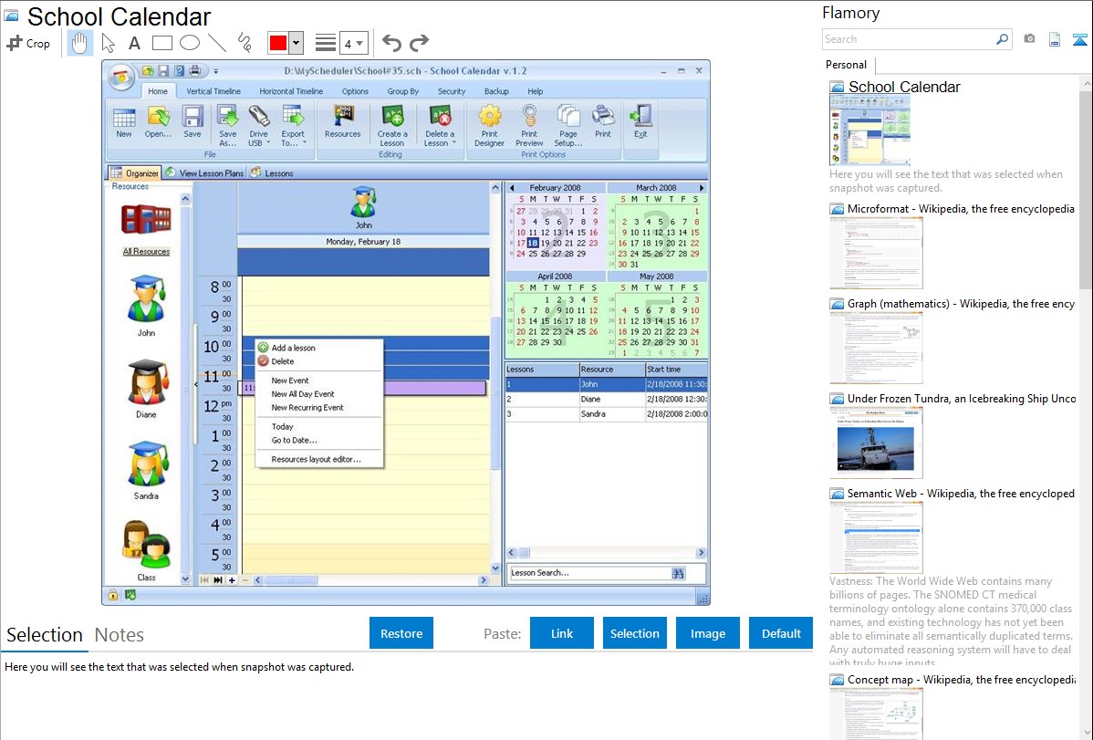Click the New schedule ribbon icon
Screen dimensions: 1093x740
click(x=124, y=122)
